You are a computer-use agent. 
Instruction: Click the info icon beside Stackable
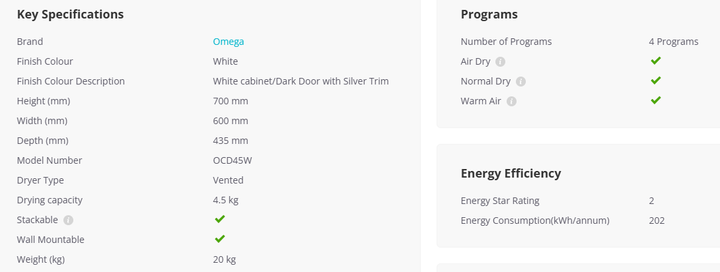point(69,220)
